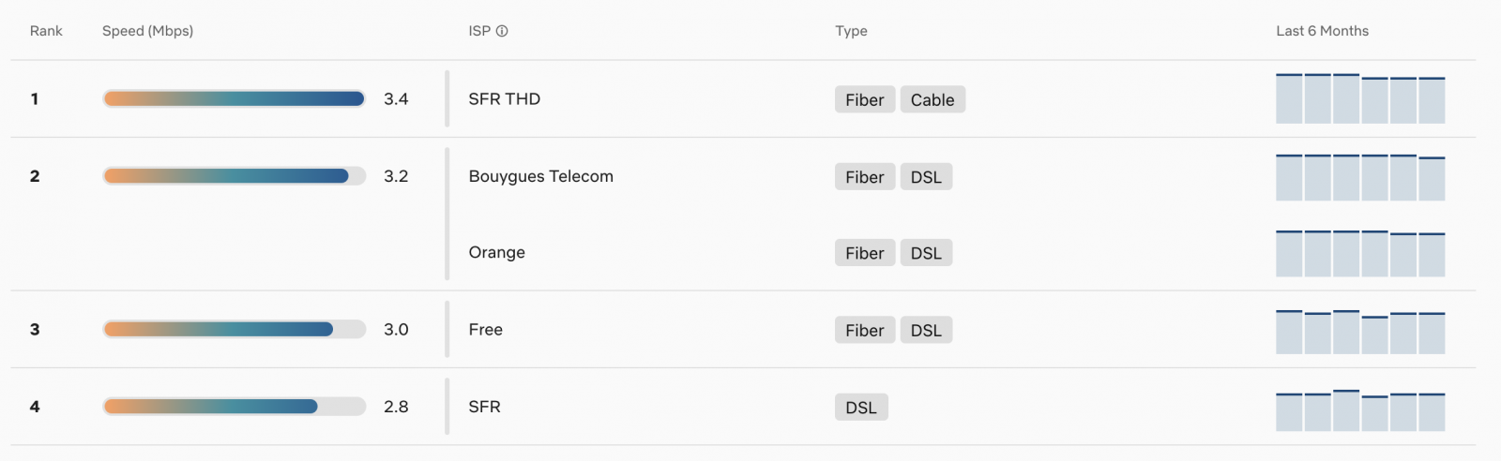Click the Fiber tag for SFR THD
Screen dimensions: 1501x461
click(x=864, y=100)
